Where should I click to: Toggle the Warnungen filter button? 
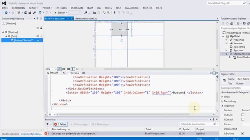(79, 124)
